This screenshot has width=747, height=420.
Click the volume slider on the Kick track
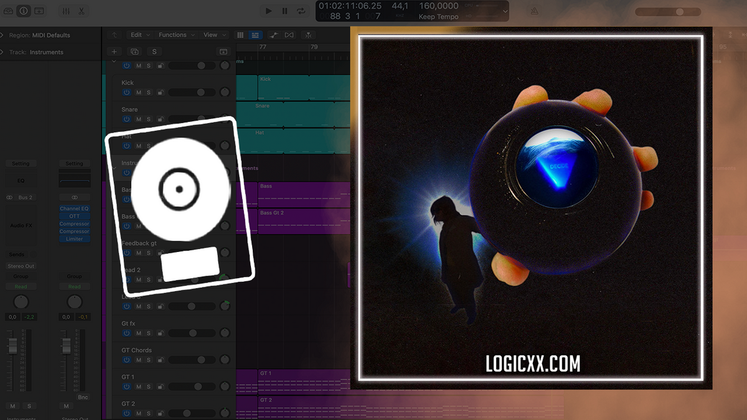(x=199, y=92)
